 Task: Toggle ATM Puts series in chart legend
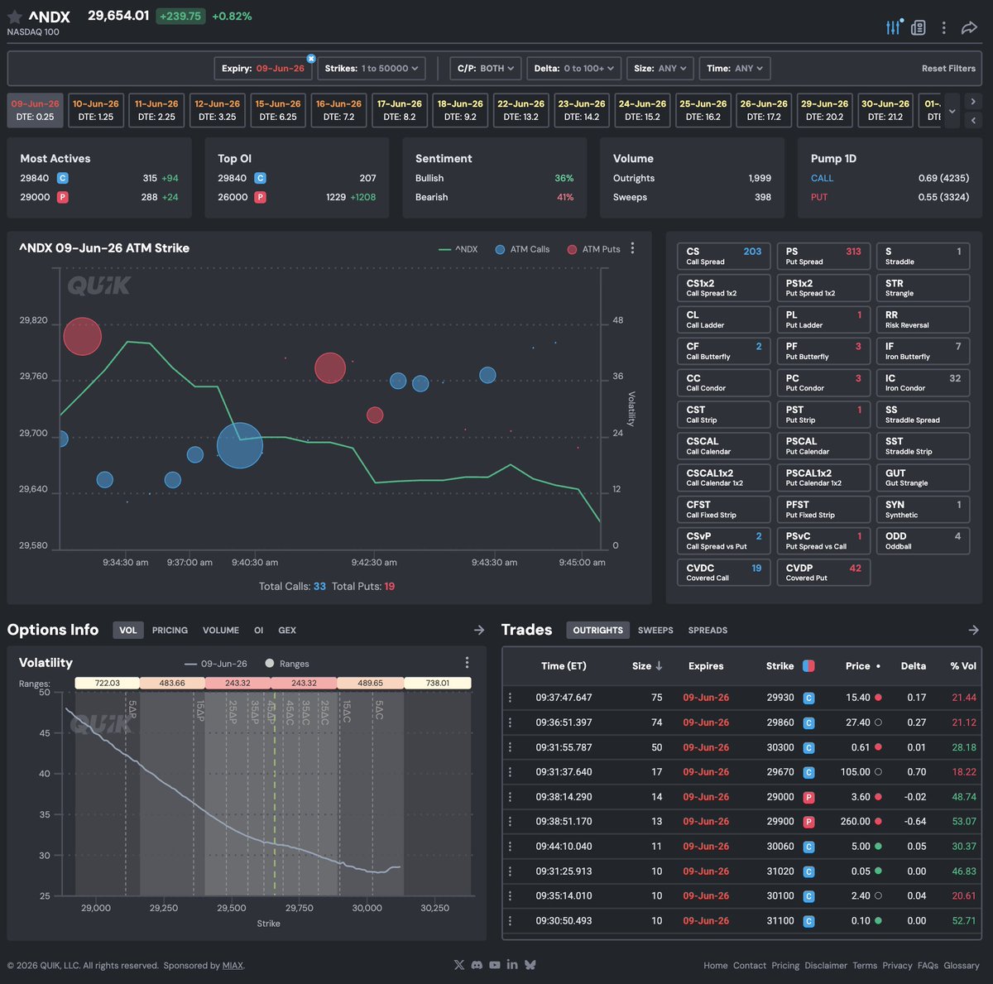594,249
